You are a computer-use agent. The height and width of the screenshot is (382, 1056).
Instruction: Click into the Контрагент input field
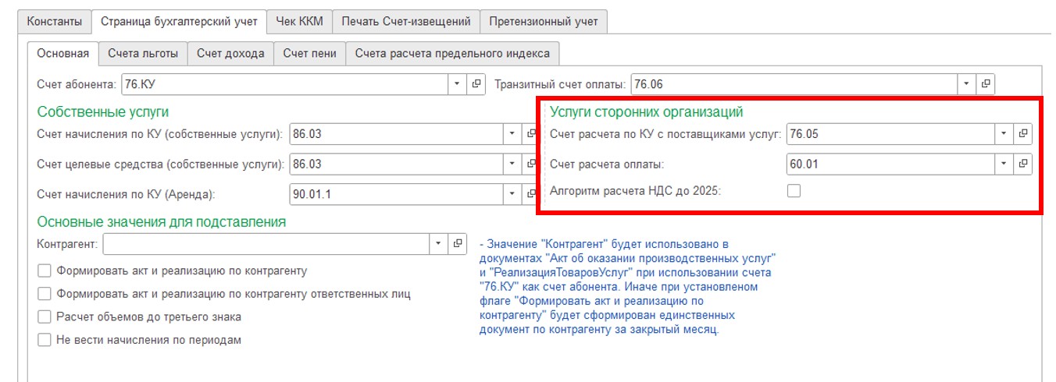coord(266,244)
